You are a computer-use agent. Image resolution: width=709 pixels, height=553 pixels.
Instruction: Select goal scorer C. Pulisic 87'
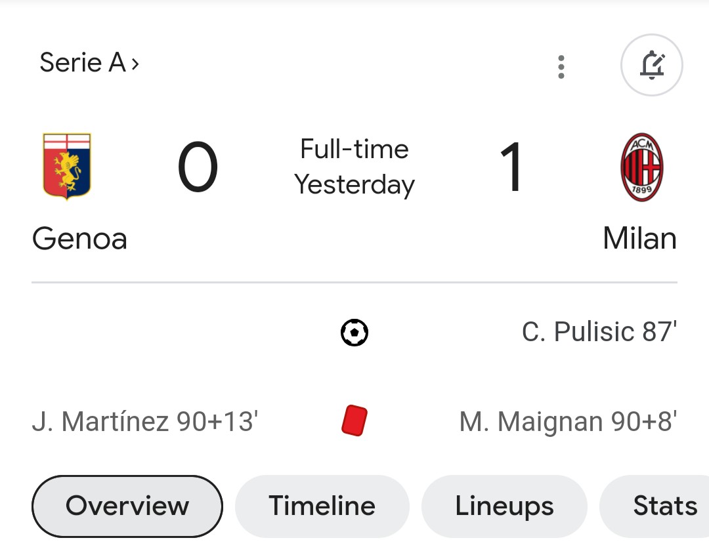coord(599,333)
